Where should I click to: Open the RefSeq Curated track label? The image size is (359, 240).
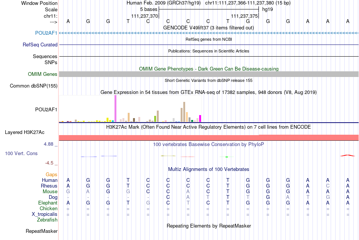[40, 45]
